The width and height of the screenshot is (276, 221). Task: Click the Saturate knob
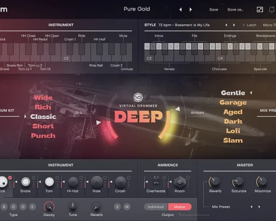[238, 182]
